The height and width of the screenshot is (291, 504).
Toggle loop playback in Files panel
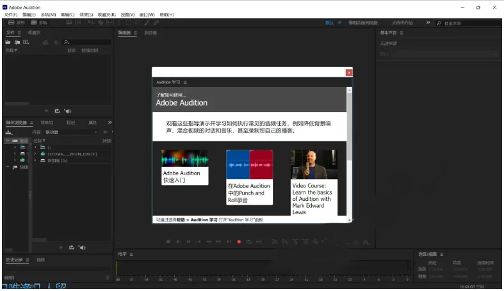[57, 111]
